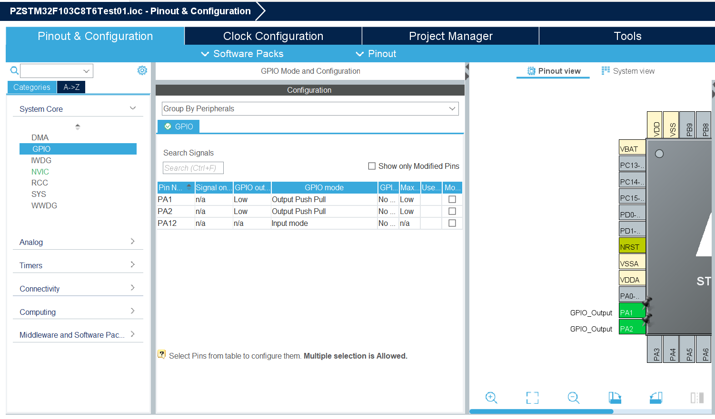This screenshot has width=715, height=419.
Task: Click the help icon beside Select Pins hint
Action: (162, 355)
